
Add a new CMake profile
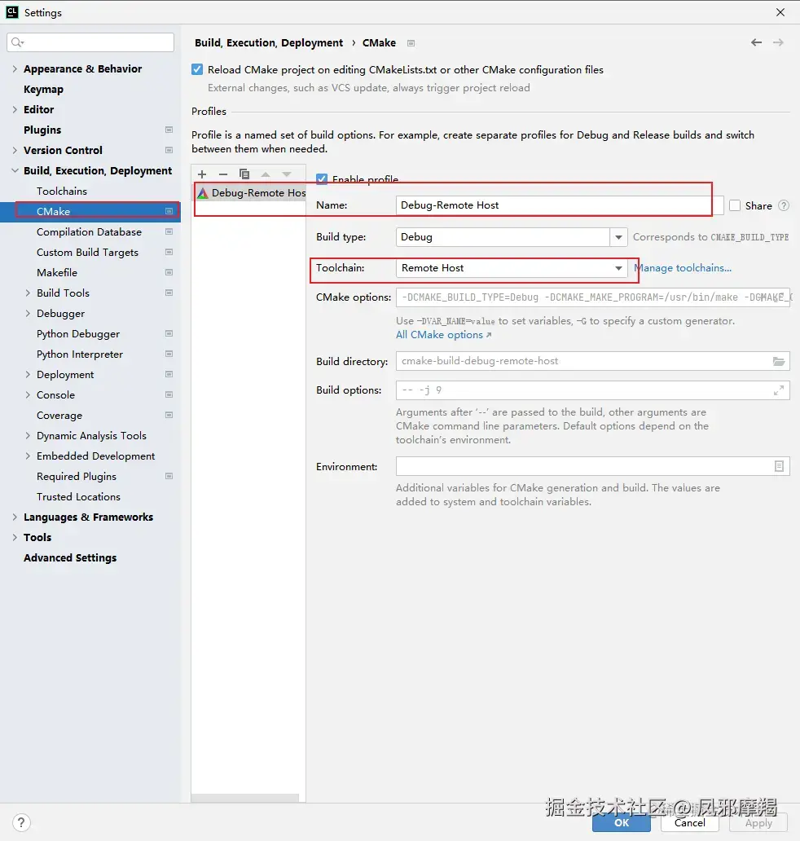202,174
